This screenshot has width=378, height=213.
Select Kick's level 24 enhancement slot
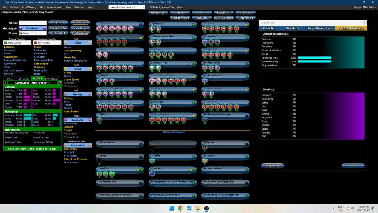[152, 94]
